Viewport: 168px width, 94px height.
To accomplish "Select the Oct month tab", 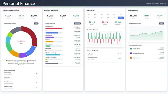I will [108, 18].
